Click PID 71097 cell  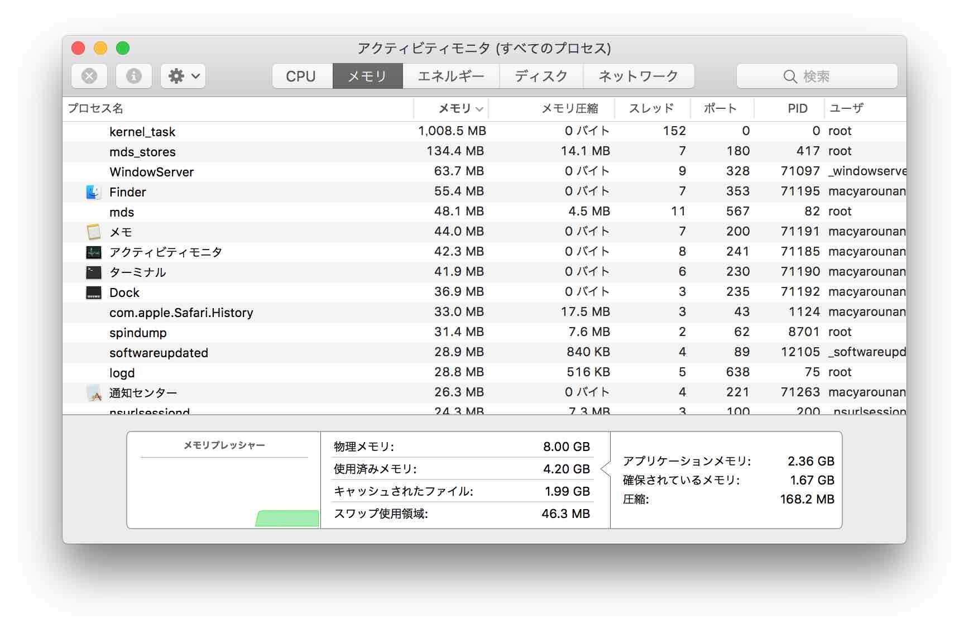click(800, 171)
